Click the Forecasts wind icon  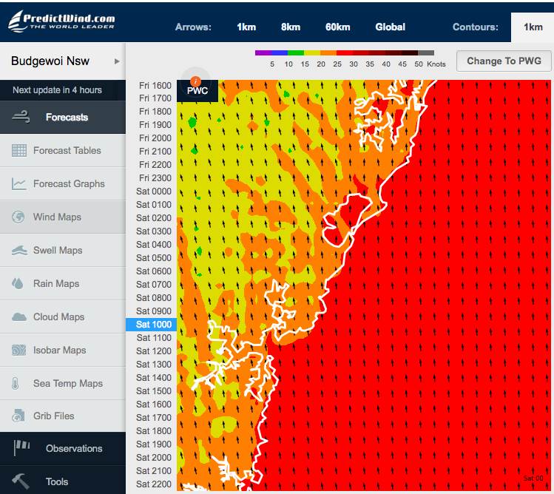pos(21,117)
